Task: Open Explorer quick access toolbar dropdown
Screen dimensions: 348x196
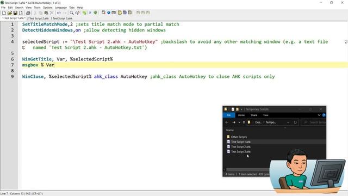Action: coord(241,109)
